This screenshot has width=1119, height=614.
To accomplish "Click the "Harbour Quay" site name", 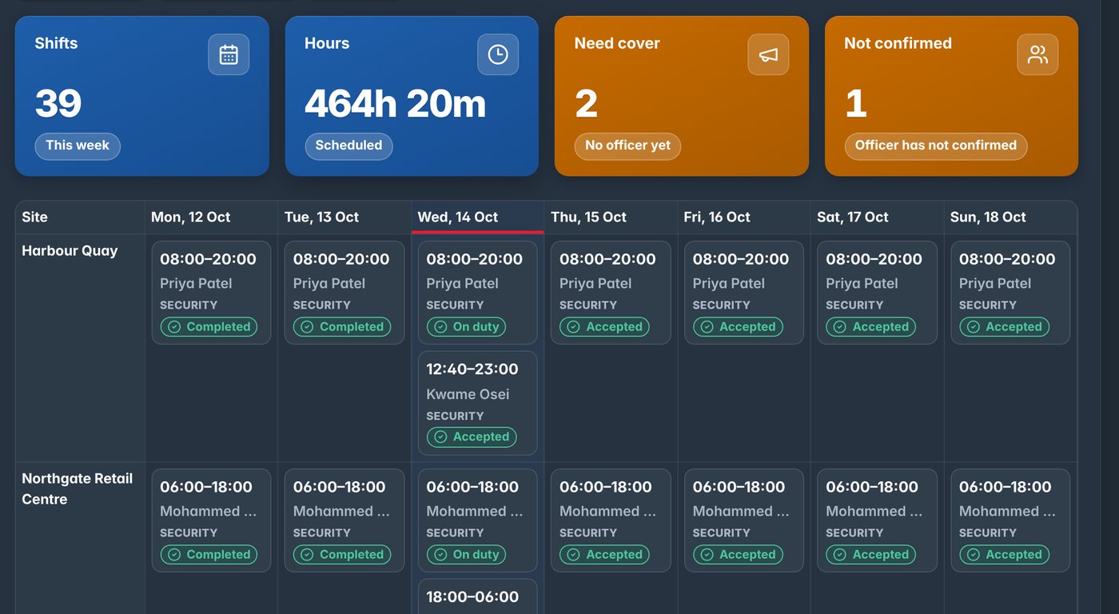I will [70, 251].
